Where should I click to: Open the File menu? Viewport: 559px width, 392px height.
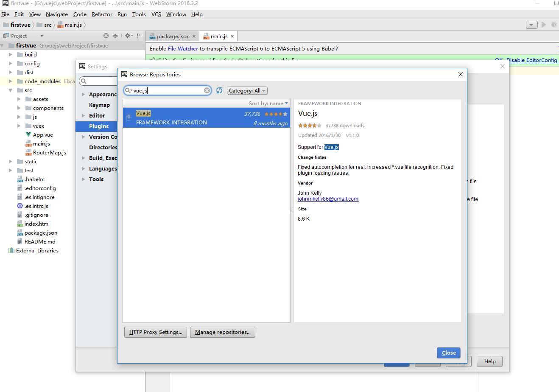(x=5, y=14)
